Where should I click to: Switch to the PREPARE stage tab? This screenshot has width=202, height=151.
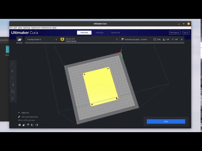point(84,33)
